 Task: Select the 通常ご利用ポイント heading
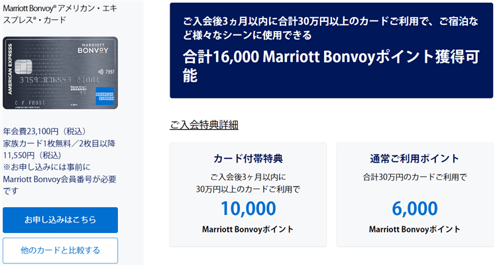pyautogui.click(x=415, y=159)
